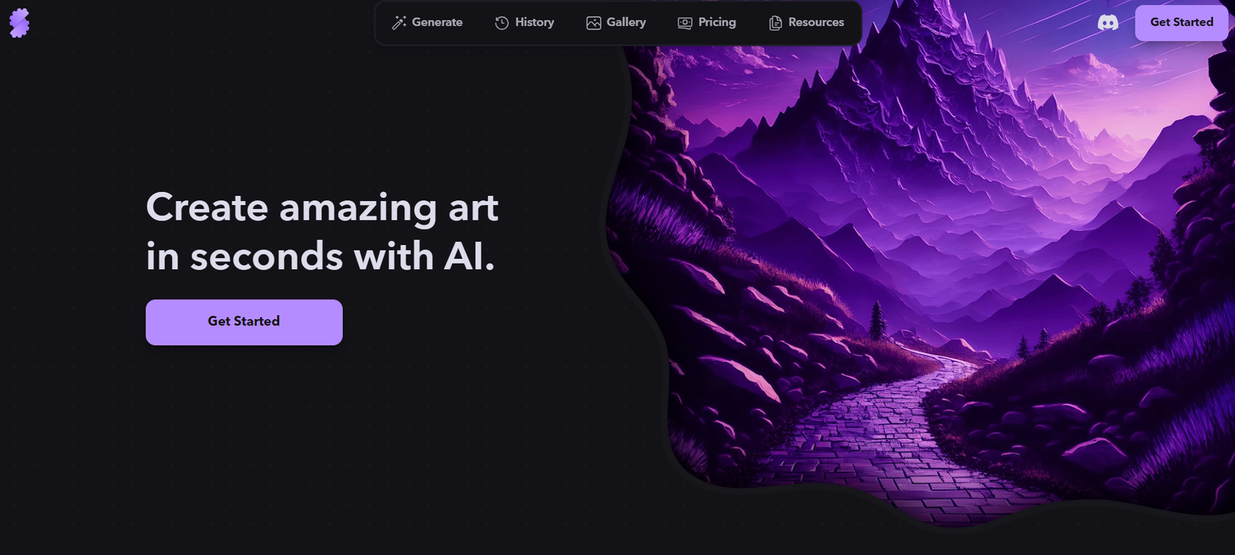1235x555 pixels.
Task: Click the picture Gallery icon
Action: coord(594,23)
